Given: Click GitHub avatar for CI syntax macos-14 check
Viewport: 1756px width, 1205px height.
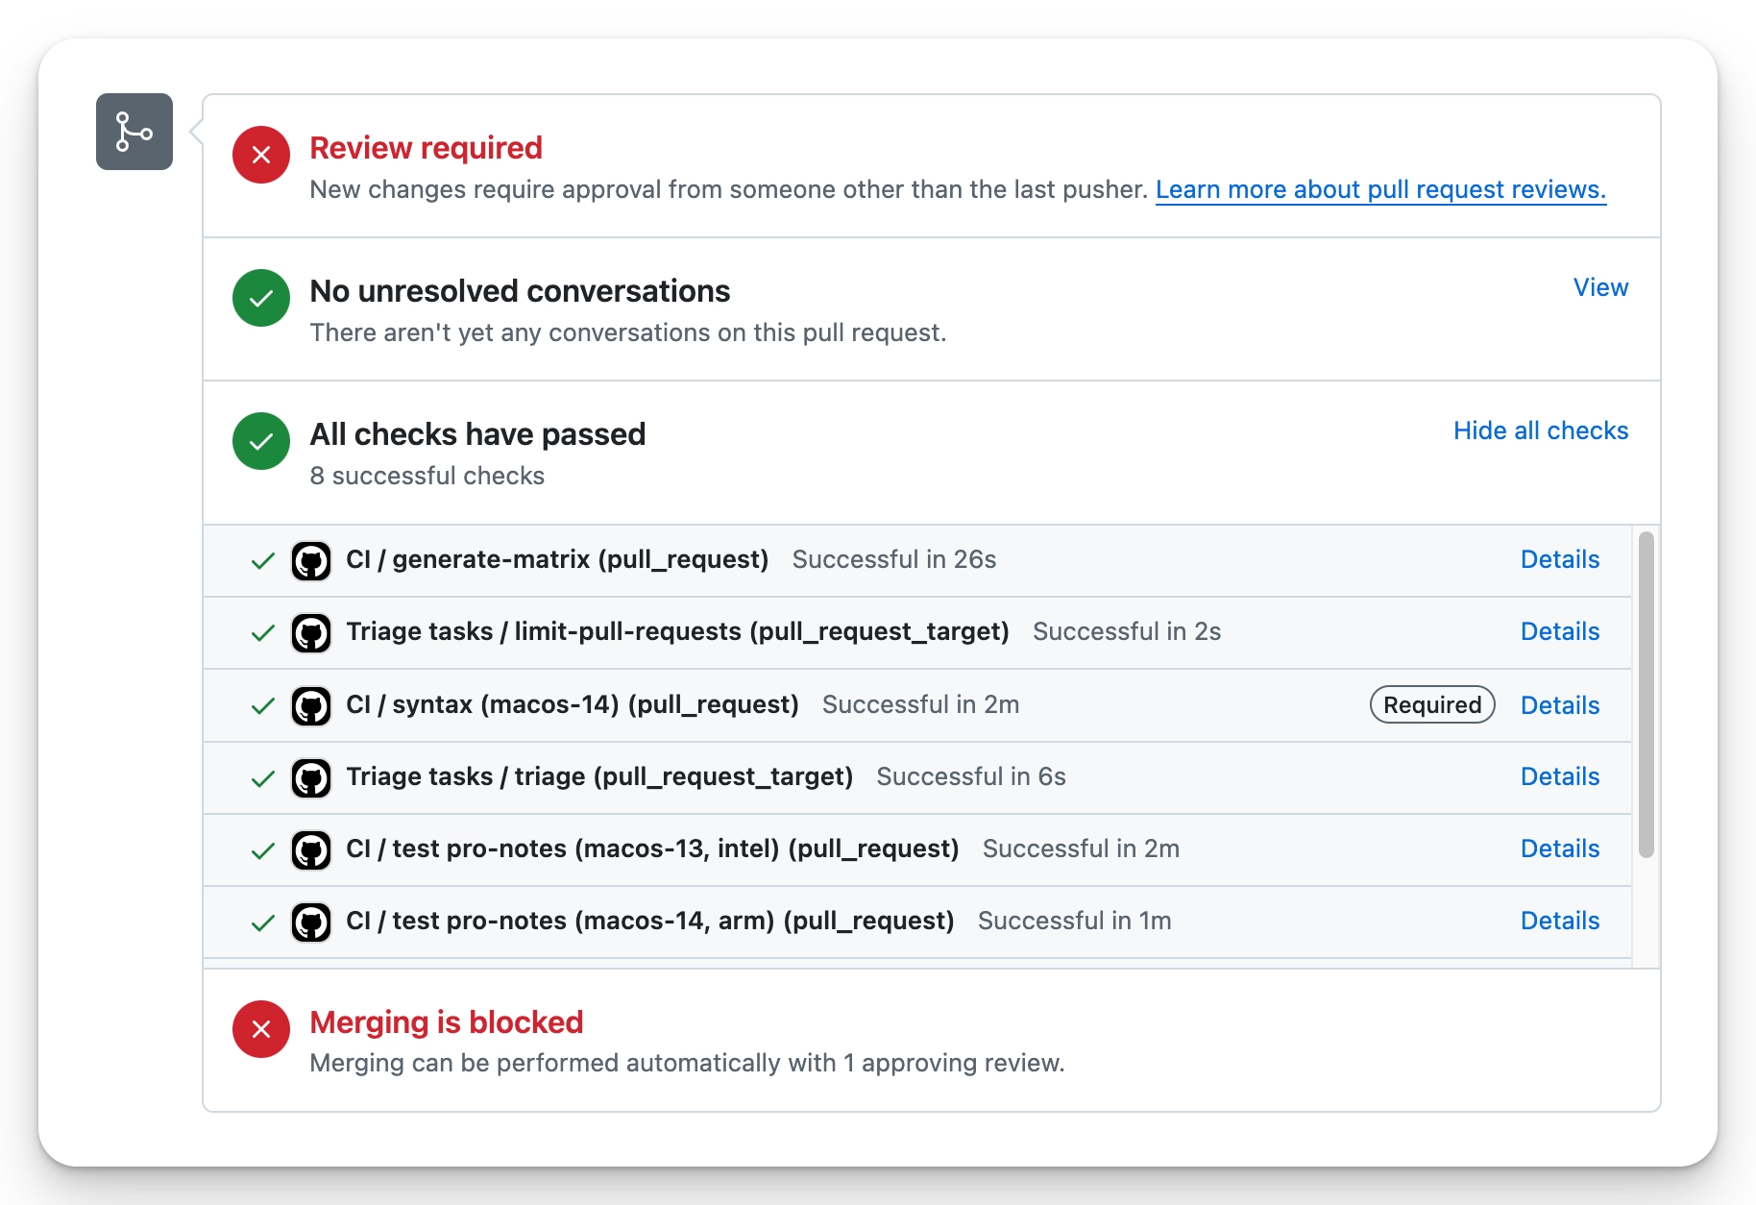Looking at the screenshot, I should click(311, 705).
